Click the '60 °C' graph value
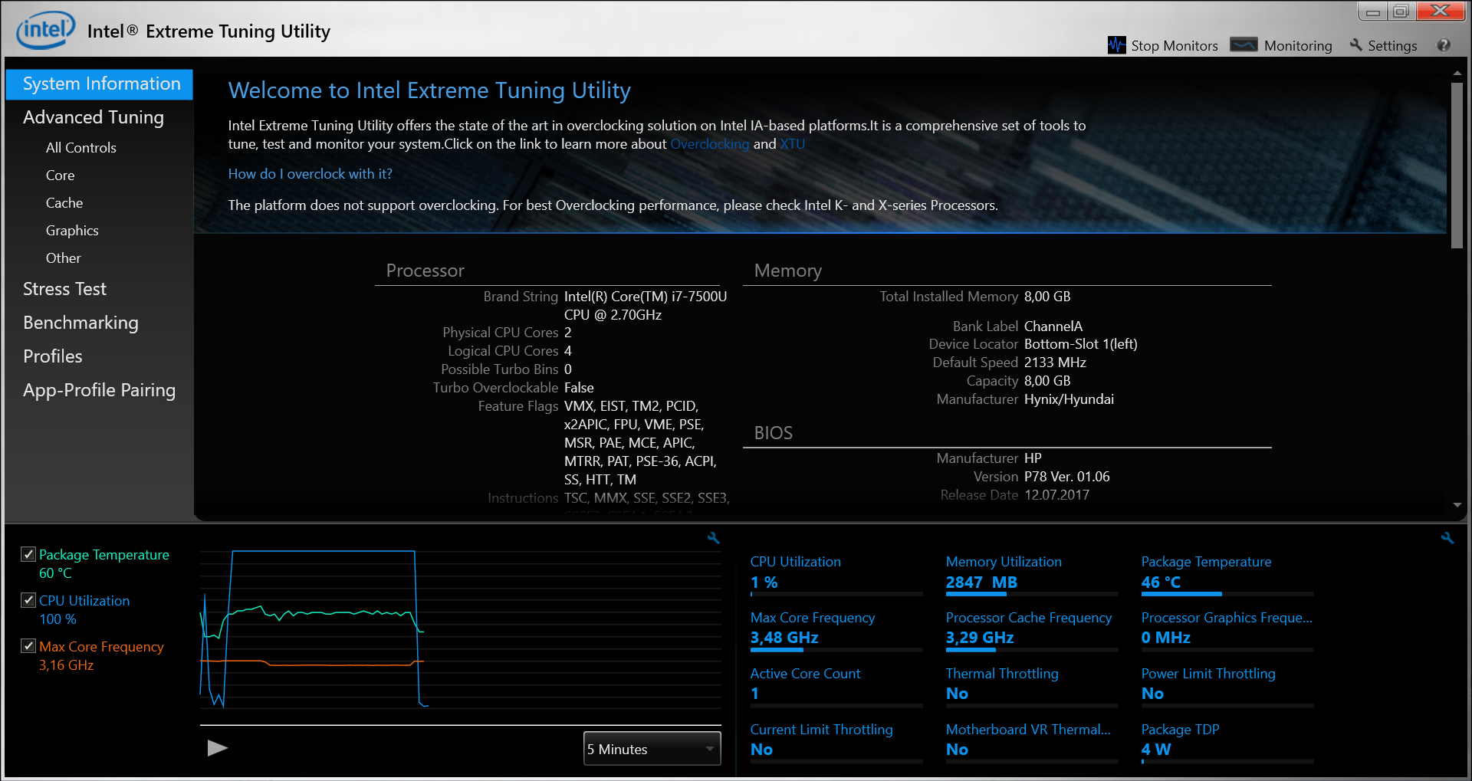The width and height of the screenshot is (1472, 781). (55, 573)
